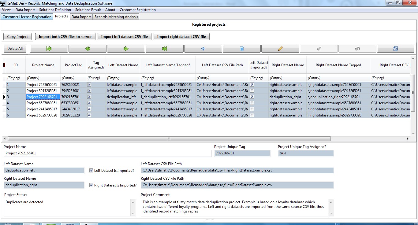This screenshot has width=418, height=225.
Task: Delete record using trash bin icon
Action: (x=242, y=49)
